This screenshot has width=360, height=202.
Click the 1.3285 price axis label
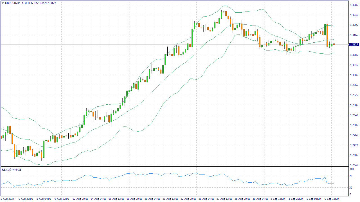[354, 5]
